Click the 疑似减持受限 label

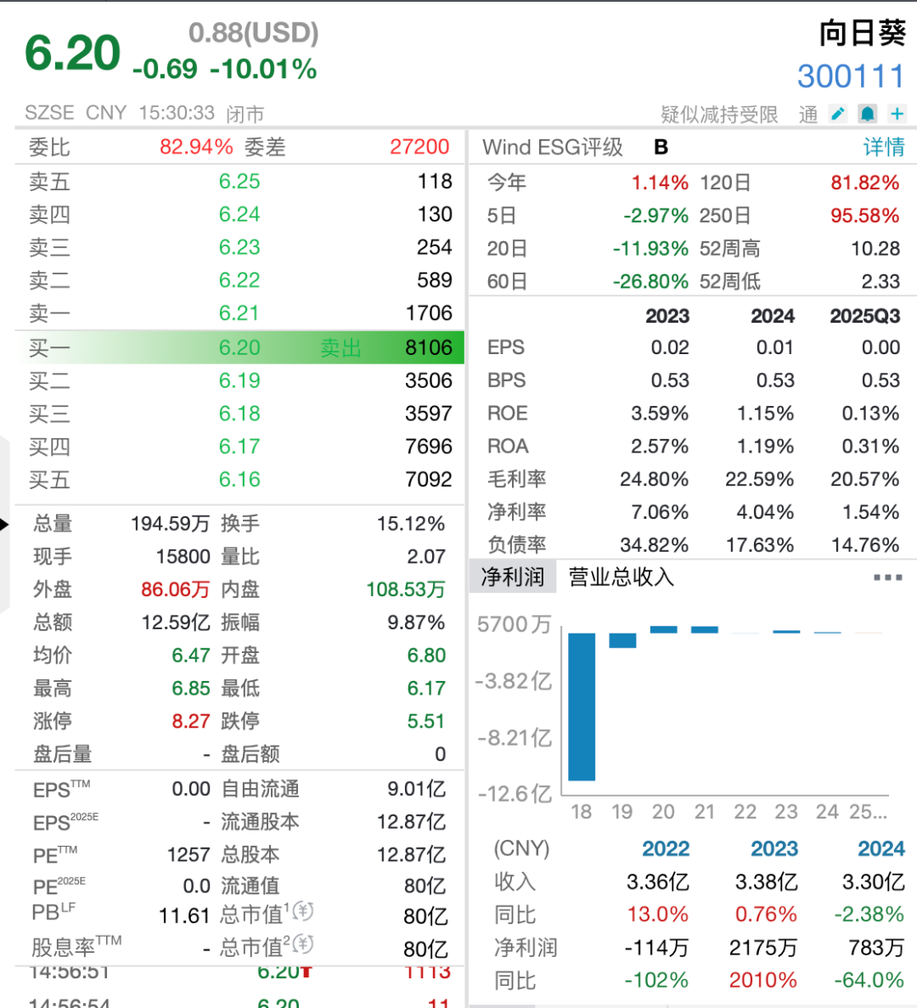(x=719, y=115)
